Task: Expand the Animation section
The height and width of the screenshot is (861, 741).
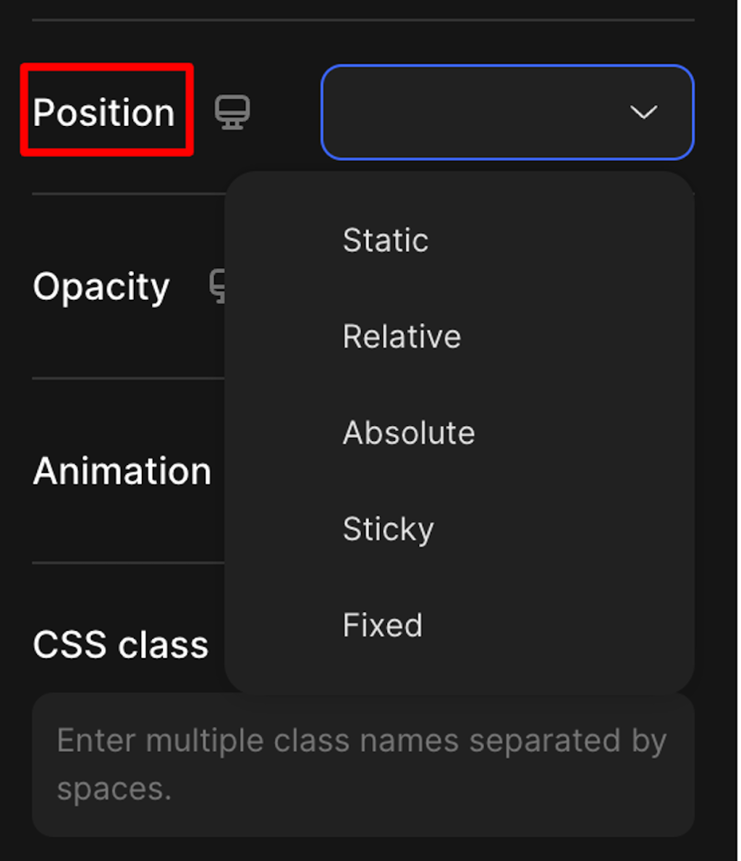Action: (x=122, y=471)
